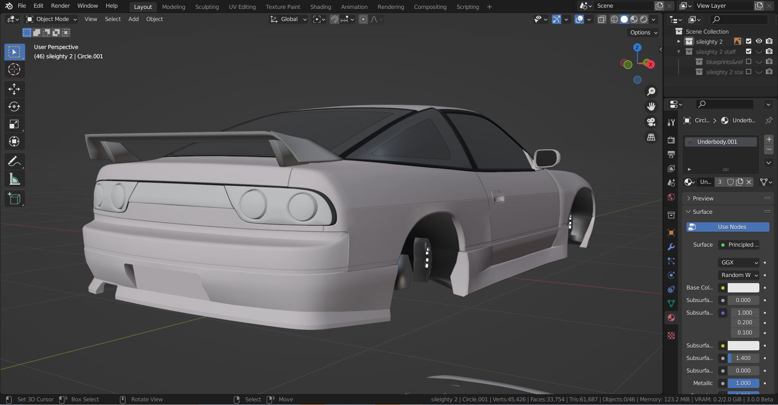Open the Object Data properties tab
The height and width of the screenshot is (405, 778).
click(x=671, y=303)
